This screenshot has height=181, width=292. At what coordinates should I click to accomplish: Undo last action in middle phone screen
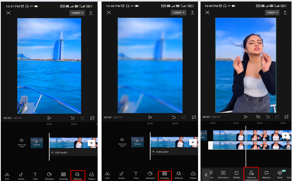coord(174,117)
